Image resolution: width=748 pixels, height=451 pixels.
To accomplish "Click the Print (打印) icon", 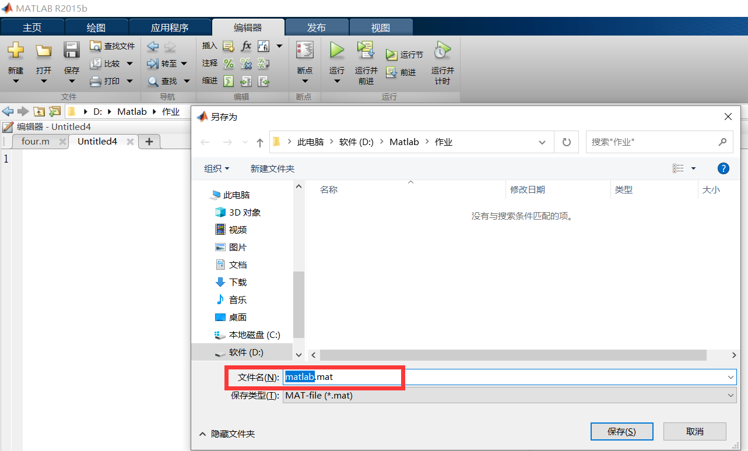I will coord(96,81).
